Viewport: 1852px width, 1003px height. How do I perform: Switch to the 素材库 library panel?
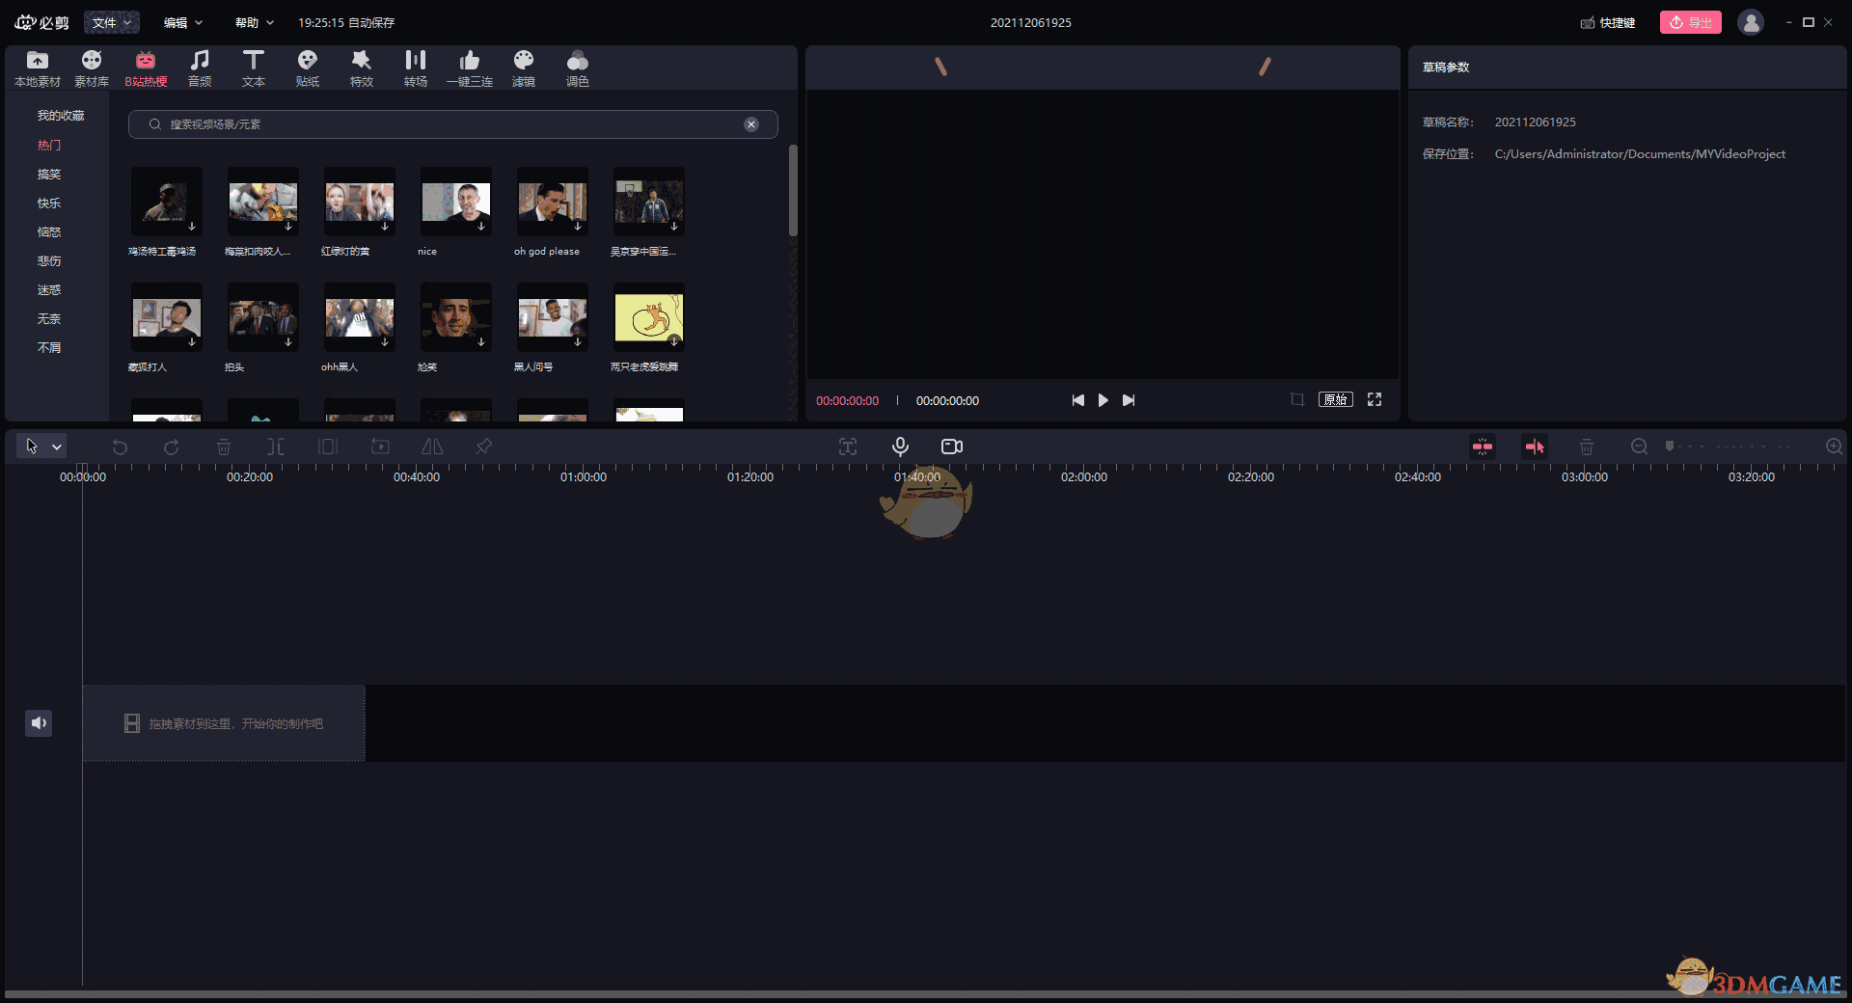coord(91,68)
